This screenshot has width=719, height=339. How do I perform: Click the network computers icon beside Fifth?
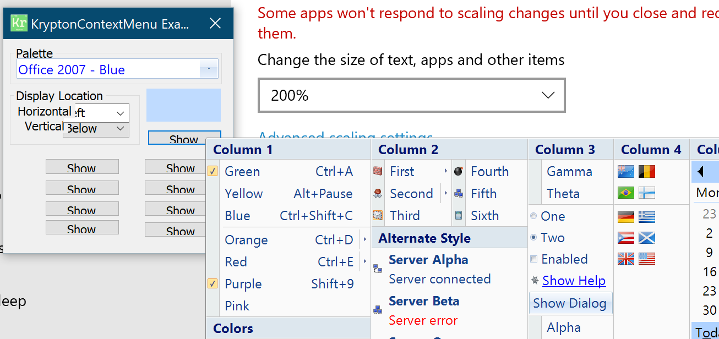point(459,193)
